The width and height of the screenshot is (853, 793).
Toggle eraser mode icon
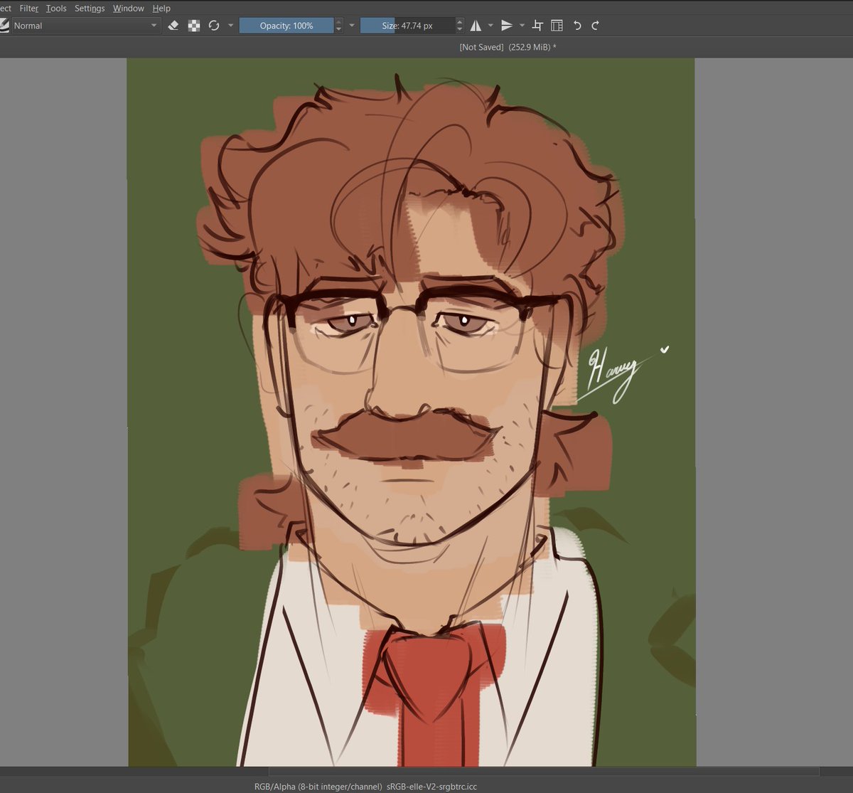[x=173, y=26]
